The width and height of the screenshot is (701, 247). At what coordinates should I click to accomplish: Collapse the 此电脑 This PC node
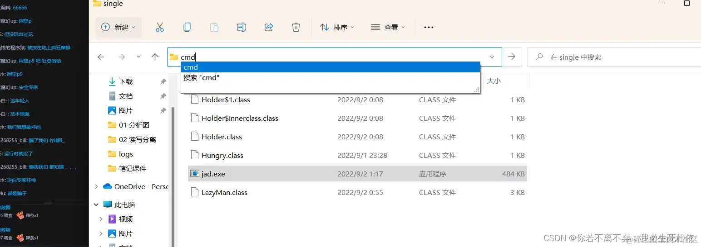(x=96, y=204)
